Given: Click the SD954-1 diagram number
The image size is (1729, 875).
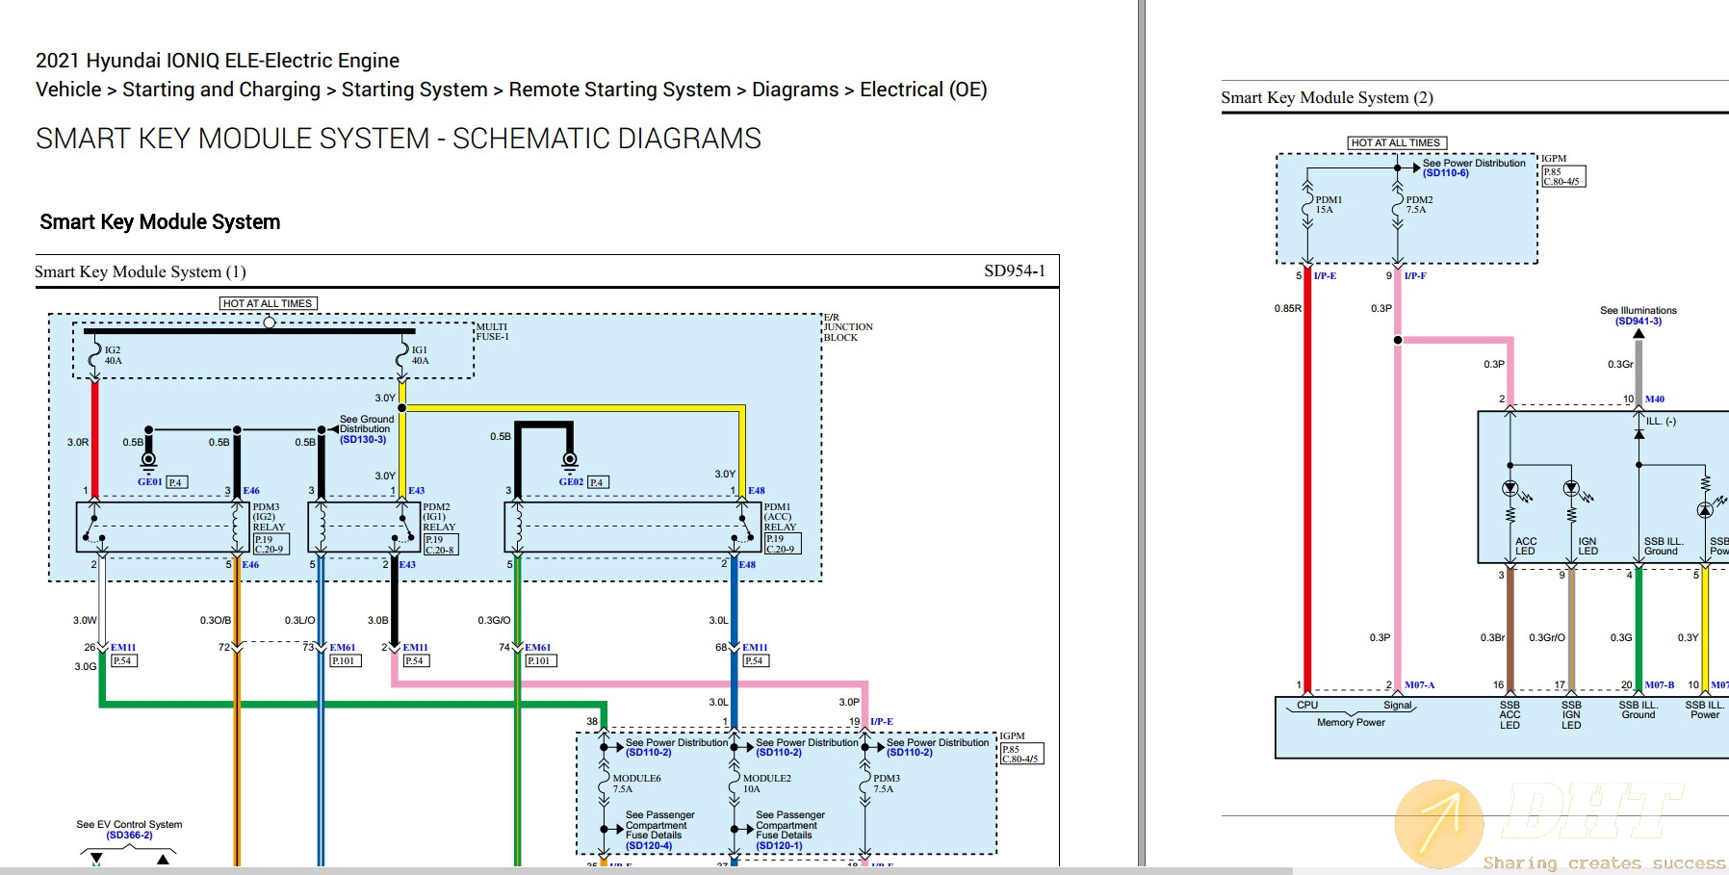Looking at the screenshot, I should [x=1015, y=270].
